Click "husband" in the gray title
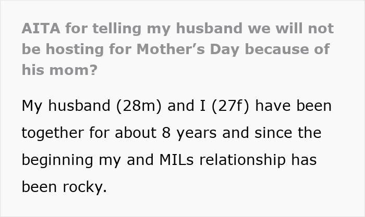 [213, 28]
